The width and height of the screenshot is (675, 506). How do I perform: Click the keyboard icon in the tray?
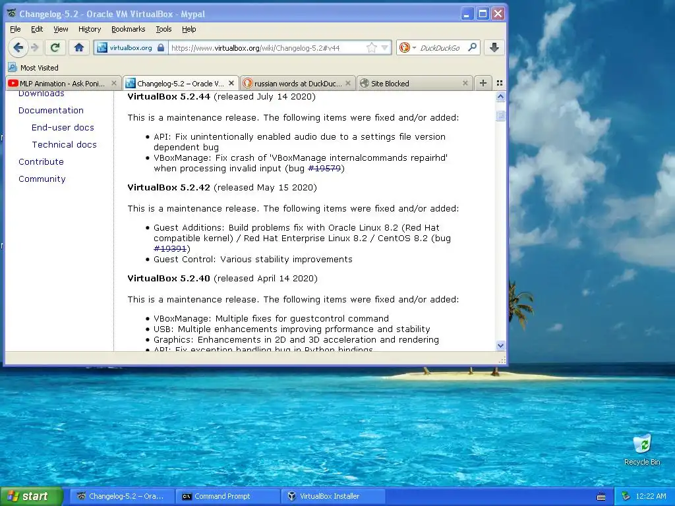(601, 497)
